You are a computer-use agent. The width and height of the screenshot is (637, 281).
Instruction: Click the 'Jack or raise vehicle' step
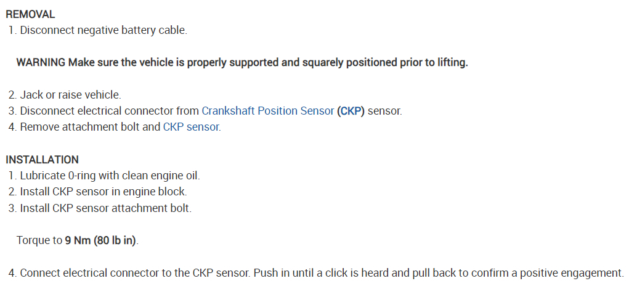coord(70,96)
